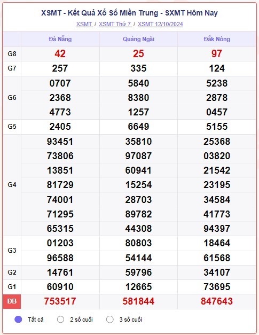Image resolution: width=259 pixels, height=335 pixels.
Task: Click the G1 number 12665
Action: [x=138, y=287]
